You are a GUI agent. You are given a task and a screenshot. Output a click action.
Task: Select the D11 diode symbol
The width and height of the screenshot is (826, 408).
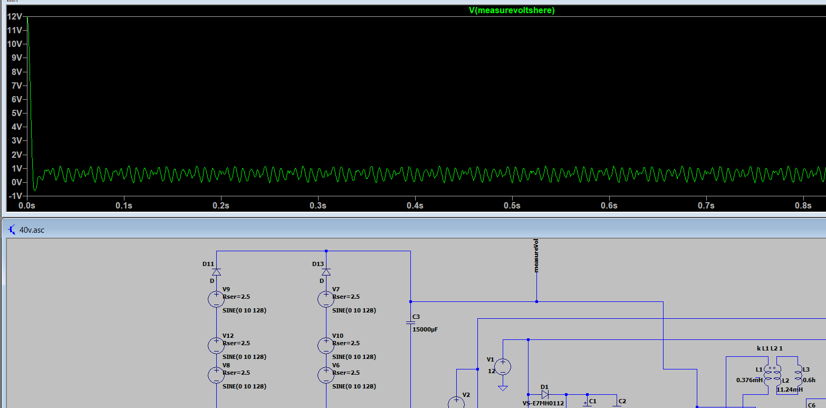click(216, 272)
